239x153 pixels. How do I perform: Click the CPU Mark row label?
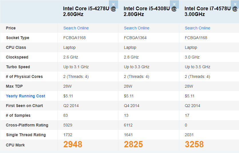(x=15, y=145)
